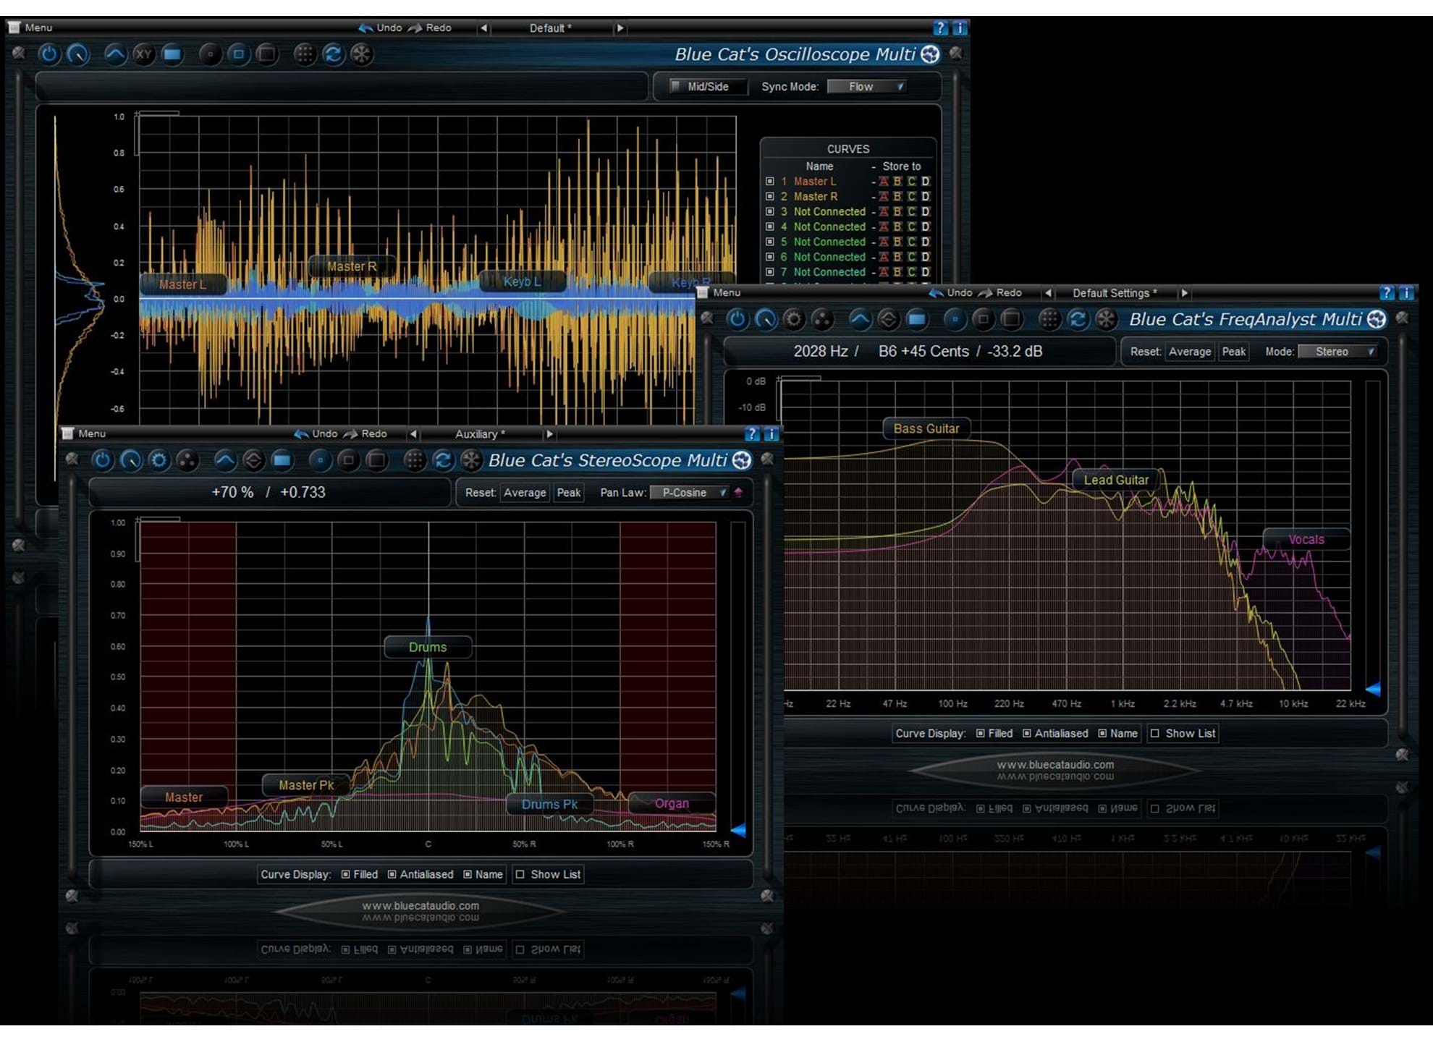Click the StereoScope snowflake freeze icon
The height and width of the screenshot is (1042, 1433).
(x=471, y=460)
